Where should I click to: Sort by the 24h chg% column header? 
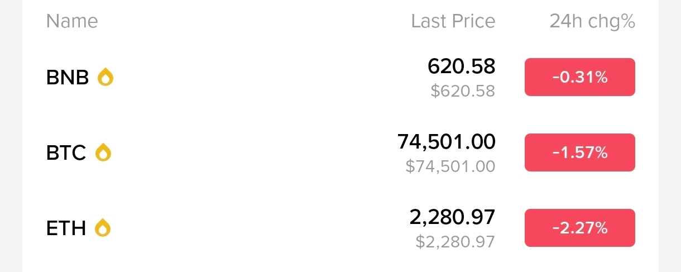click(592, 21)
